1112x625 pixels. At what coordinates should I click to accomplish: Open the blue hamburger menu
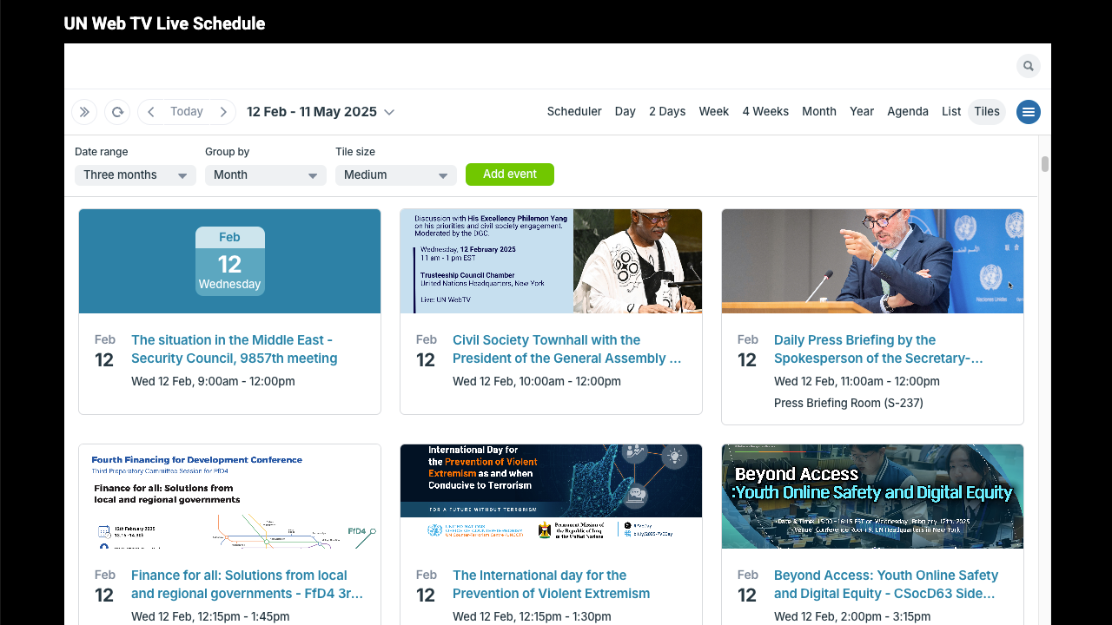coord(1029,111)
